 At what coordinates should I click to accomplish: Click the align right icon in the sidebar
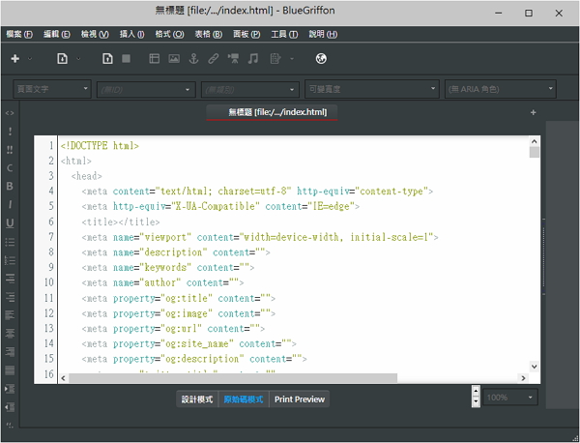click(10, 351)
